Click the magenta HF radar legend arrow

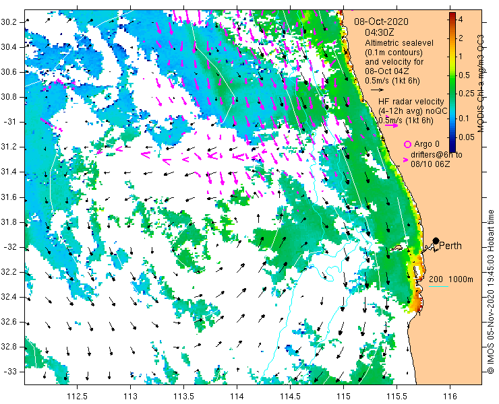(x=391, y=125)
